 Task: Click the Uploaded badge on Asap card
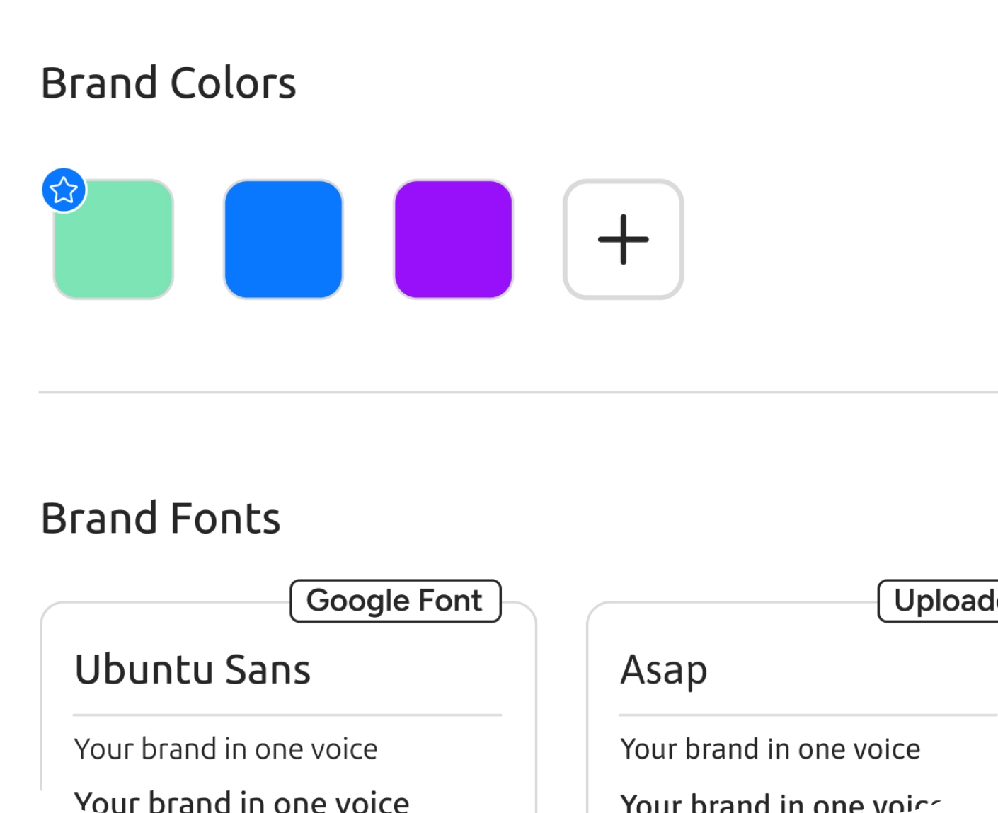click(x=941, y=601)
